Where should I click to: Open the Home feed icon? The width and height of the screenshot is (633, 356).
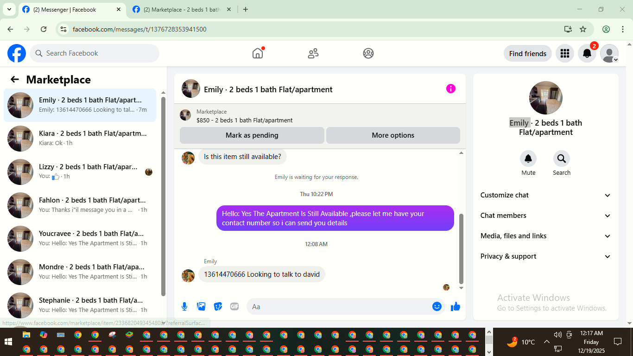258,53
